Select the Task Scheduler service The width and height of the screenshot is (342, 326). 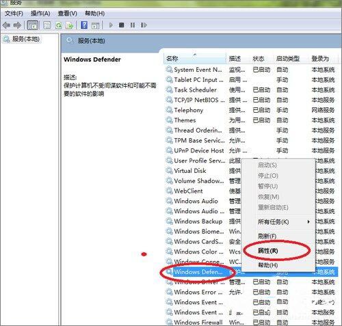coord(251,90)
